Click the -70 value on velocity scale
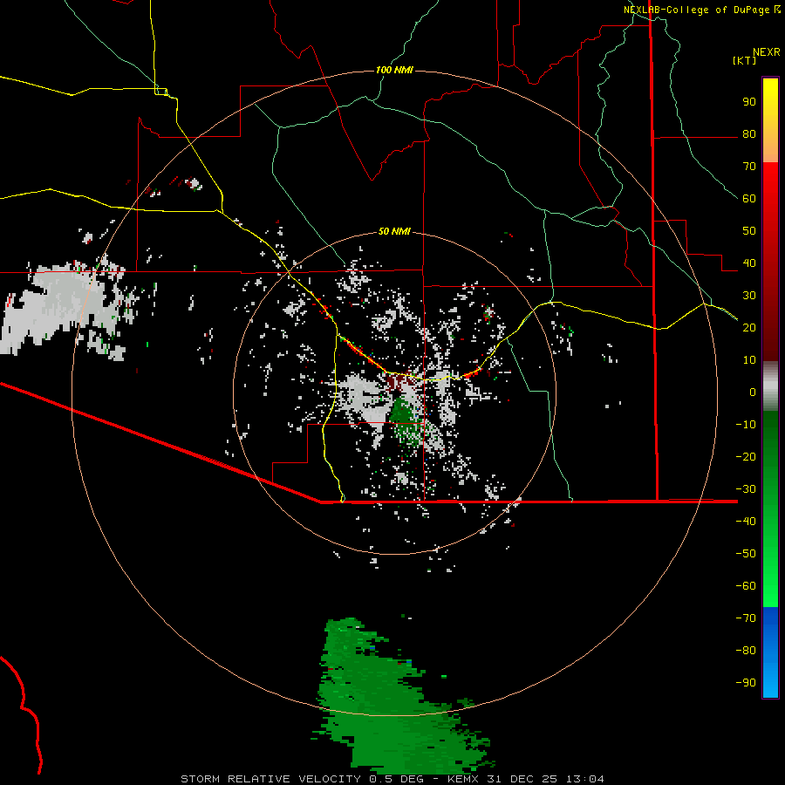Screen dimensions: 785x785 [746, 618]
